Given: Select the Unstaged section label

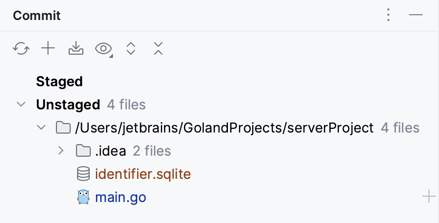Looking at the screenshot, I should click(68, 105).
